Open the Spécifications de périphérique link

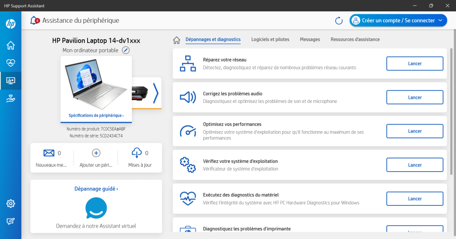tap(96, 116)
